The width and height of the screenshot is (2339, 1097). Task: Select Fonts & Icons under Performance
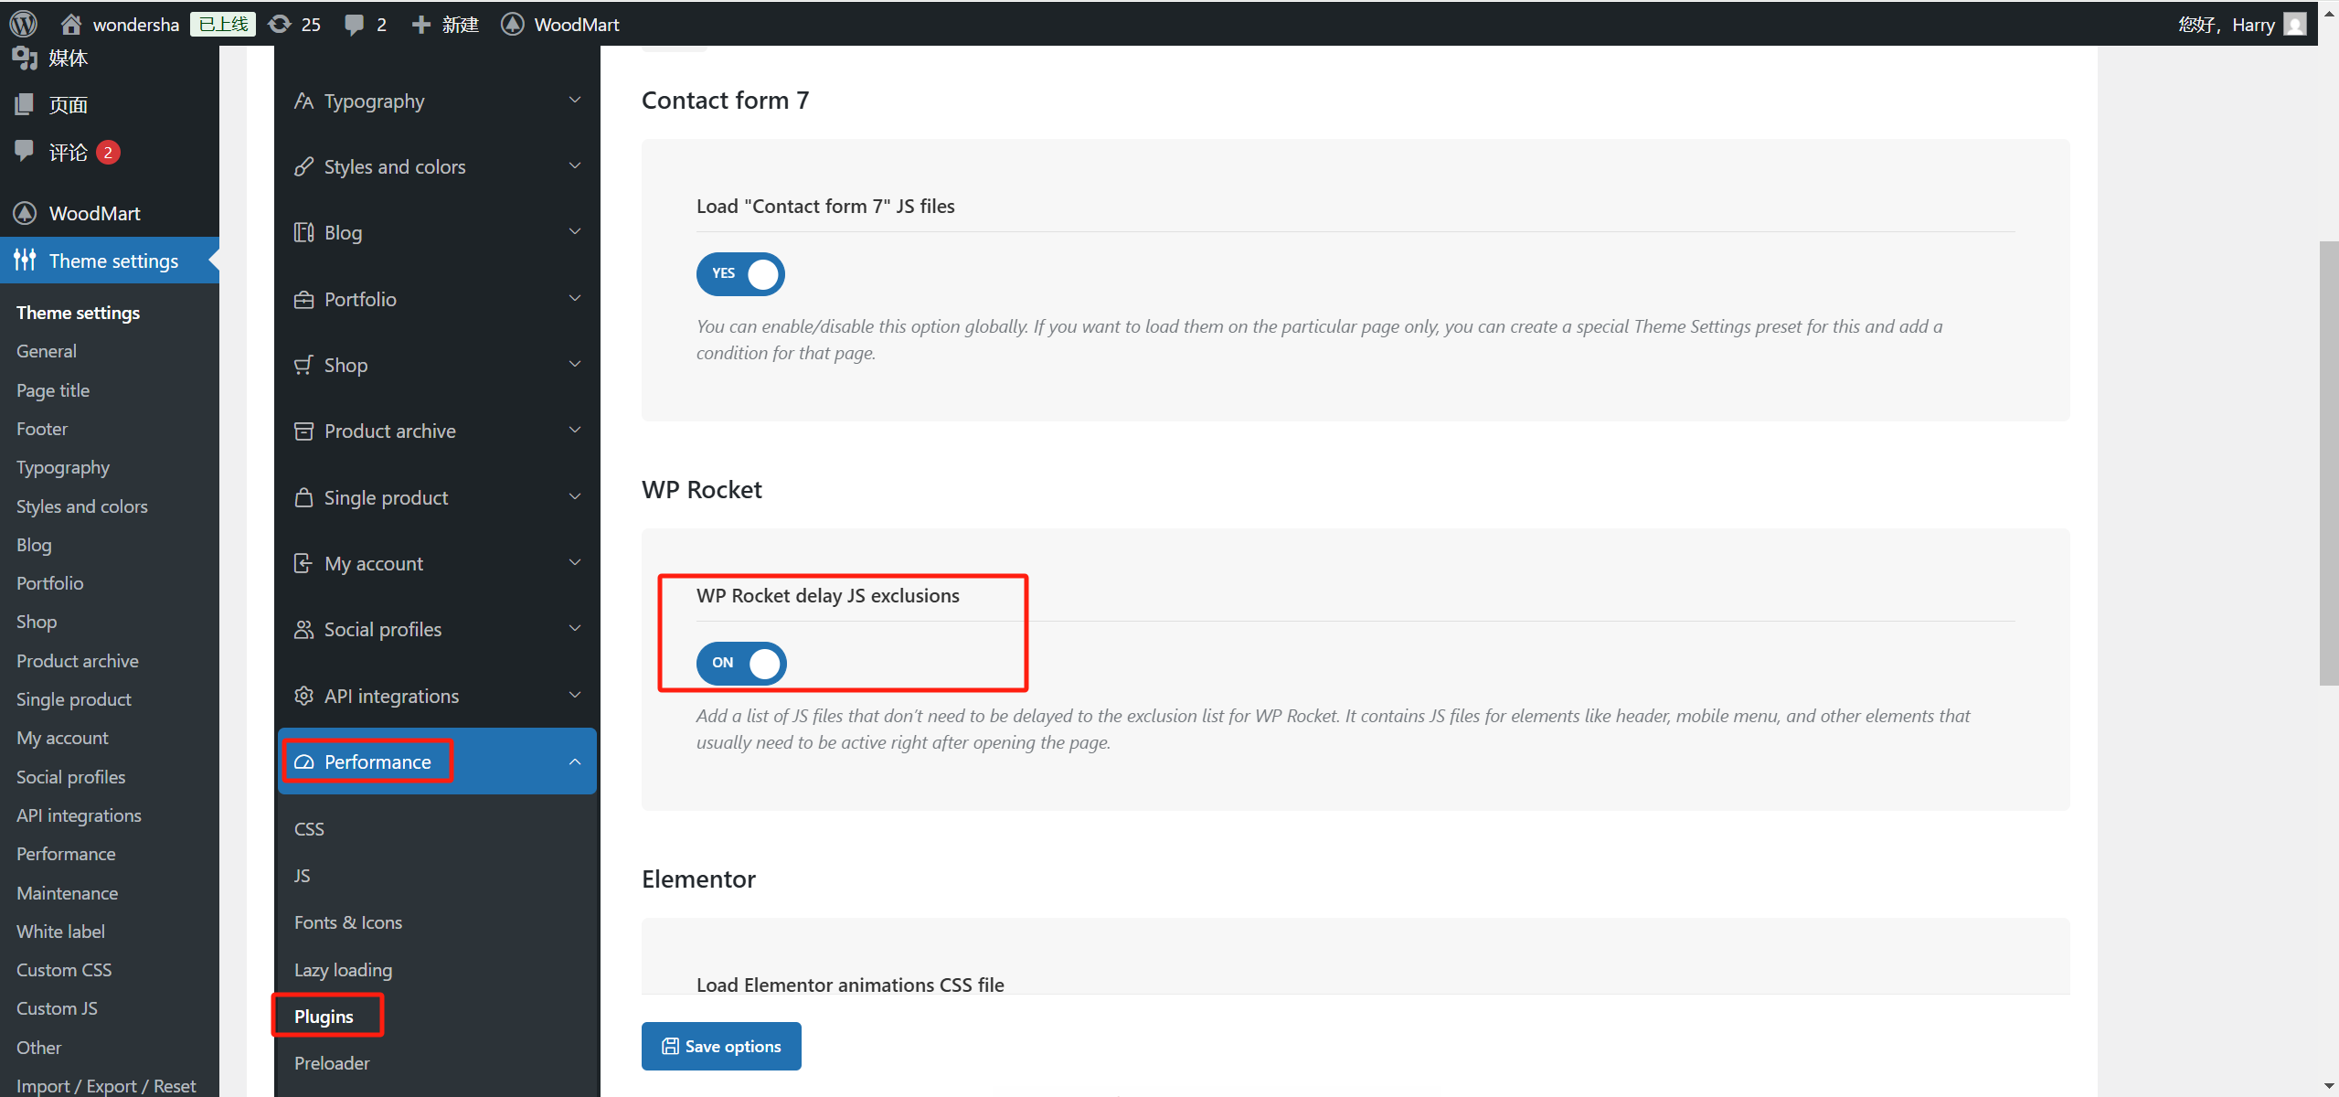(347, 922)
